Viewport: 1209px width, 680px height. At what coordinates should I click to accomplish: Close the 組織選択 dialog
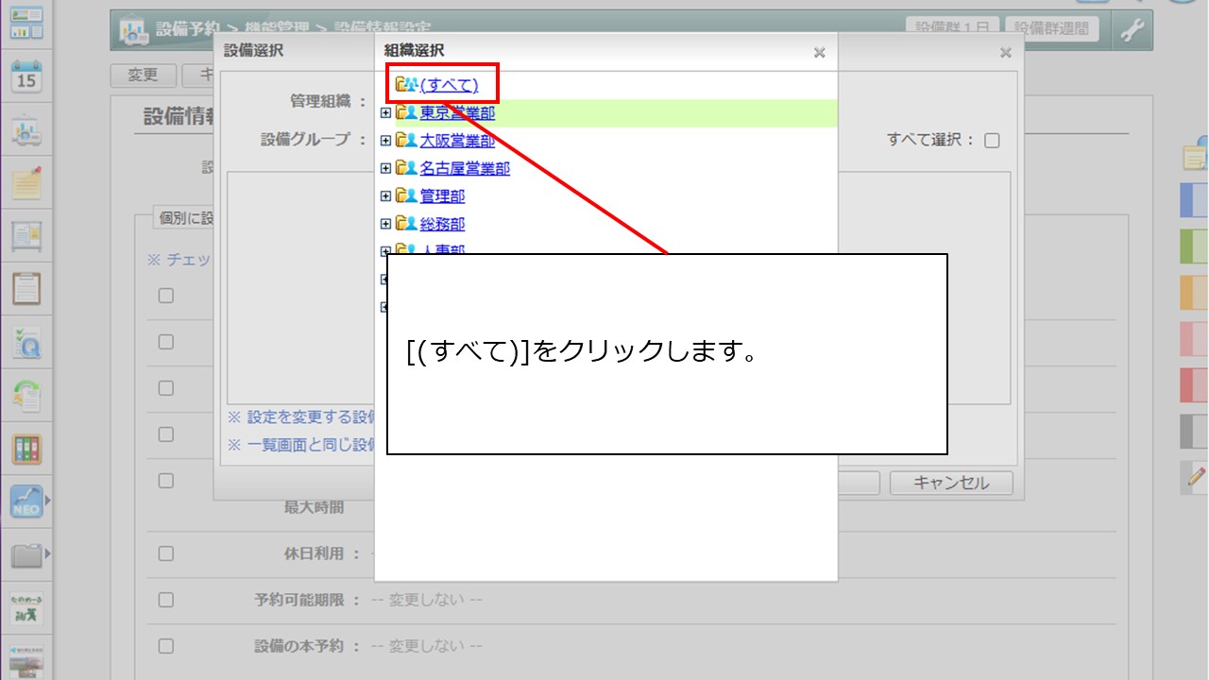pos(819,53)
